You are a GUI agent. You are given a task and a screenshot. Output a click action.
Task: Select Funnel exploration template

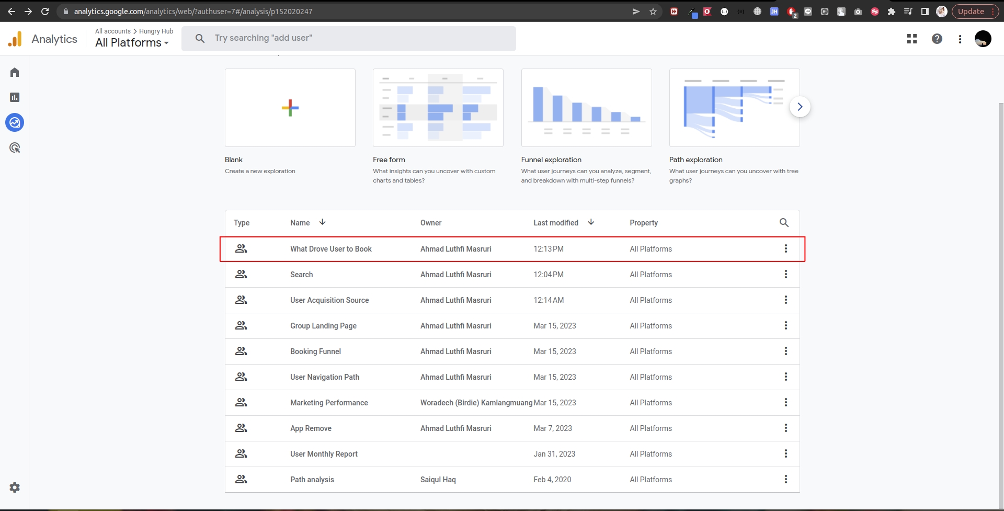(586, 108)
